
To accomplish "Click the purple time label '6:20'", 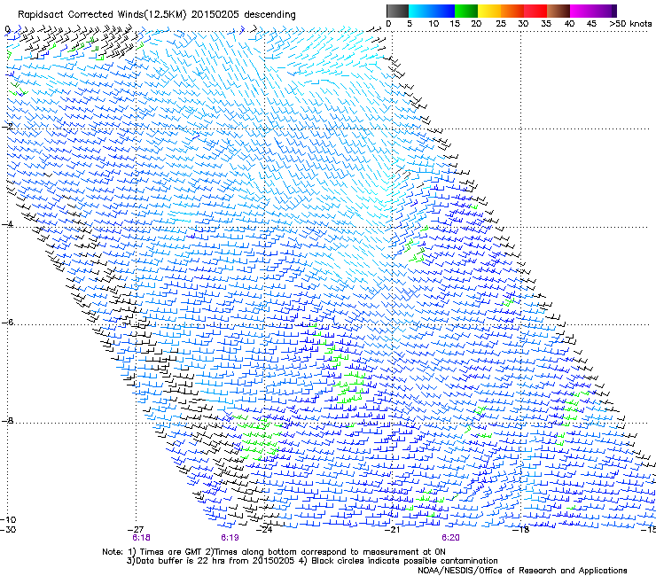I will coord(450,538).
